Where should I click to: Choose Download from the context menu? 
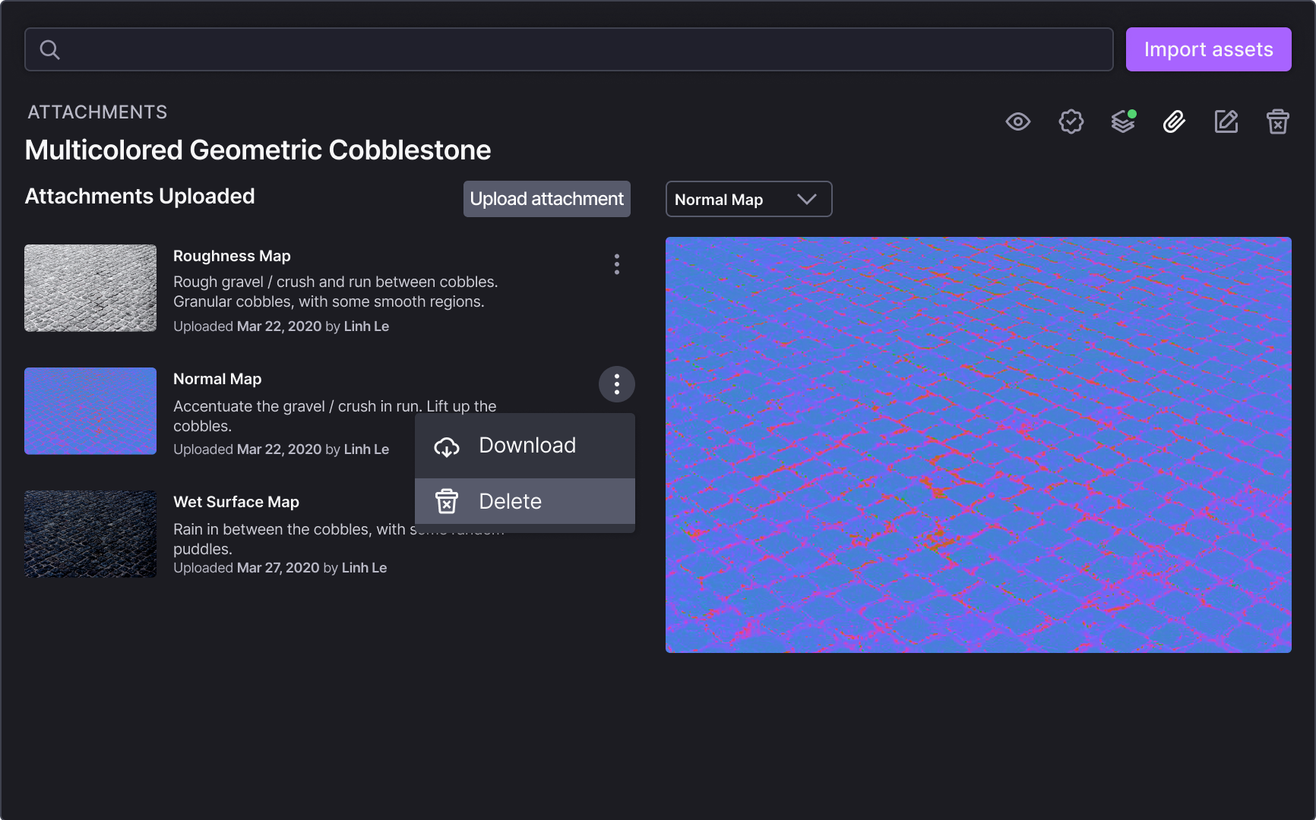point(525,446)
